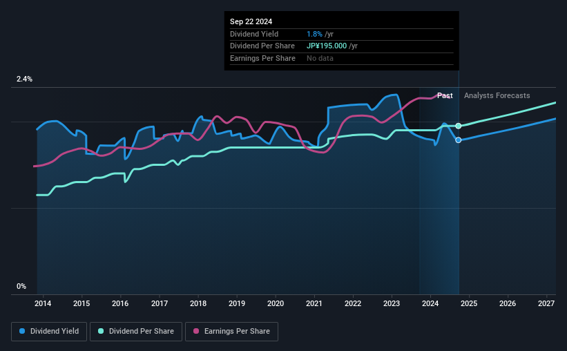
Task: Toggle the Earnings Per Share legend button
Action: click(x=231, y=332)
